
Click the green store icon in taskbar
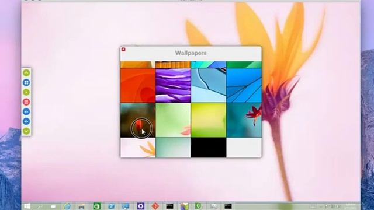(x=96, y=206)
